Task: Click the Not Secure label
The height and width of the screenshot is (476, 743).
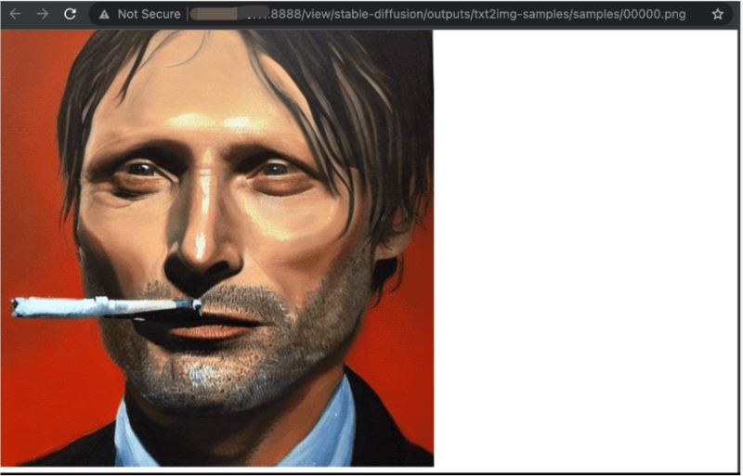Action: [149, 14]
